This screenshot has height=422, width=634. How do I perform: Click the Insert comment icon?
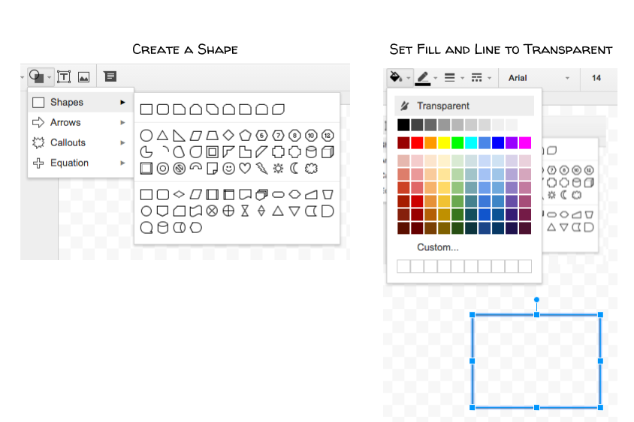click(110, 76)
